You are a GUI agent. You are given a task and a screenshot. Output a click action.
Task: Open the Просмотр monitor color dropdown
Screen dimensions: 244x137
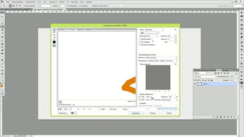pyautogui.click(x=161, y=57)
